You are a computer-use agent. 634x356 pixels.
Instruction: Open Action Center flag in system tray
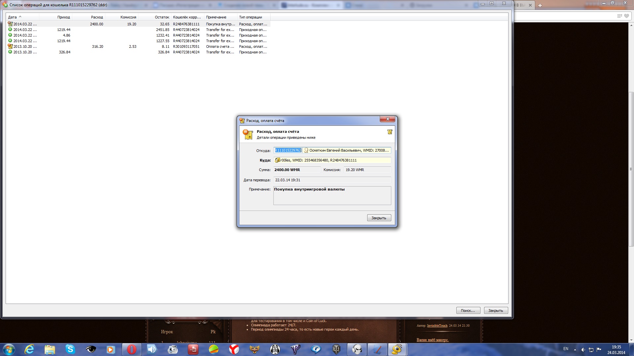click(599, 350)
